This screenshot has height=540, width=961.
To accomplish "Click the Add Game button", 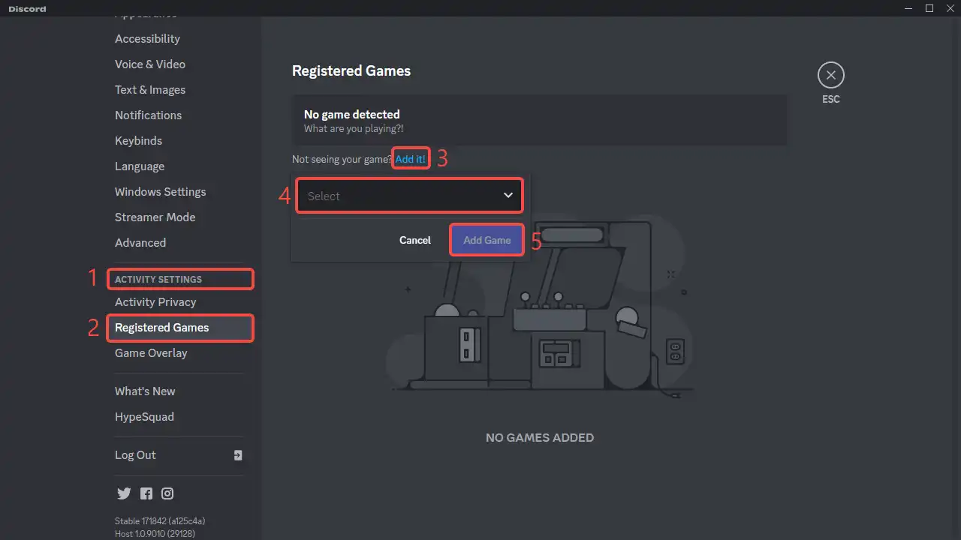I will click(487, 240).
